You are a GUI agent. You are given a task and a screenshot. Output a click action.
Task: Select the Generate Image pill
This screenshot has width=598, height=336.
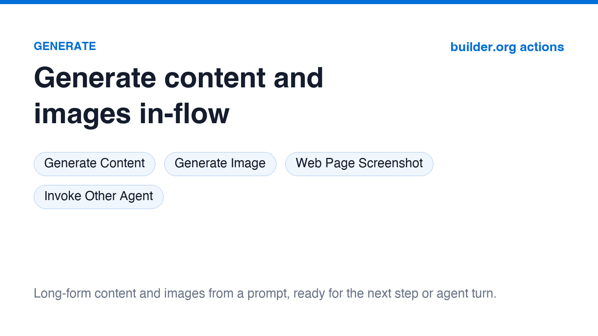[220, 164]
